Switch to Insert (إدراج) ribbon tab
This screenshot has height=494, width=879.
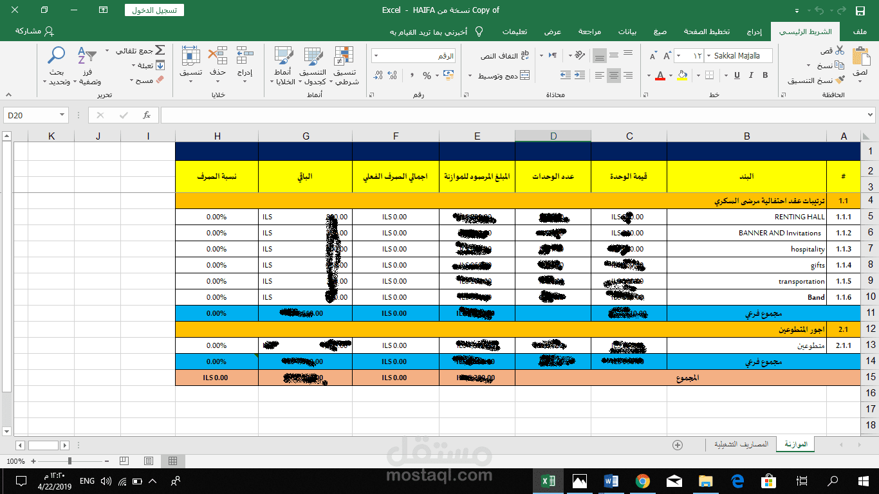(x=754, y=32)
